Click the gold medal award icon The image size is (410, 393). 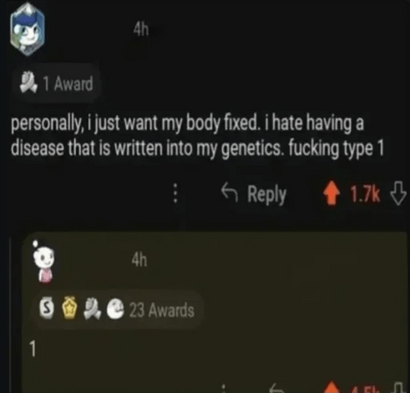click(x=70, y=308)
